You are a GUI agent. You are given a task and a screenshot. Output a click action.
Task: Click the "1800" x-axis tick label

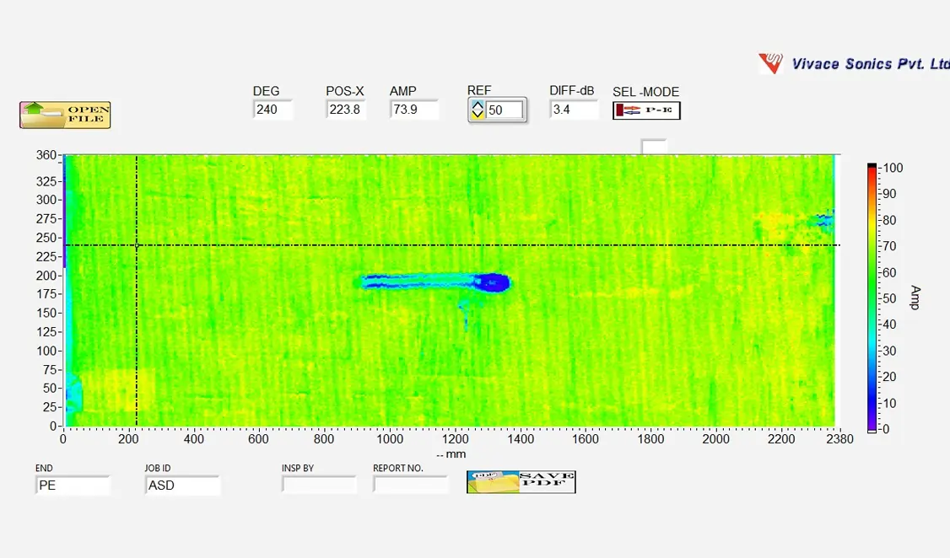650,439
